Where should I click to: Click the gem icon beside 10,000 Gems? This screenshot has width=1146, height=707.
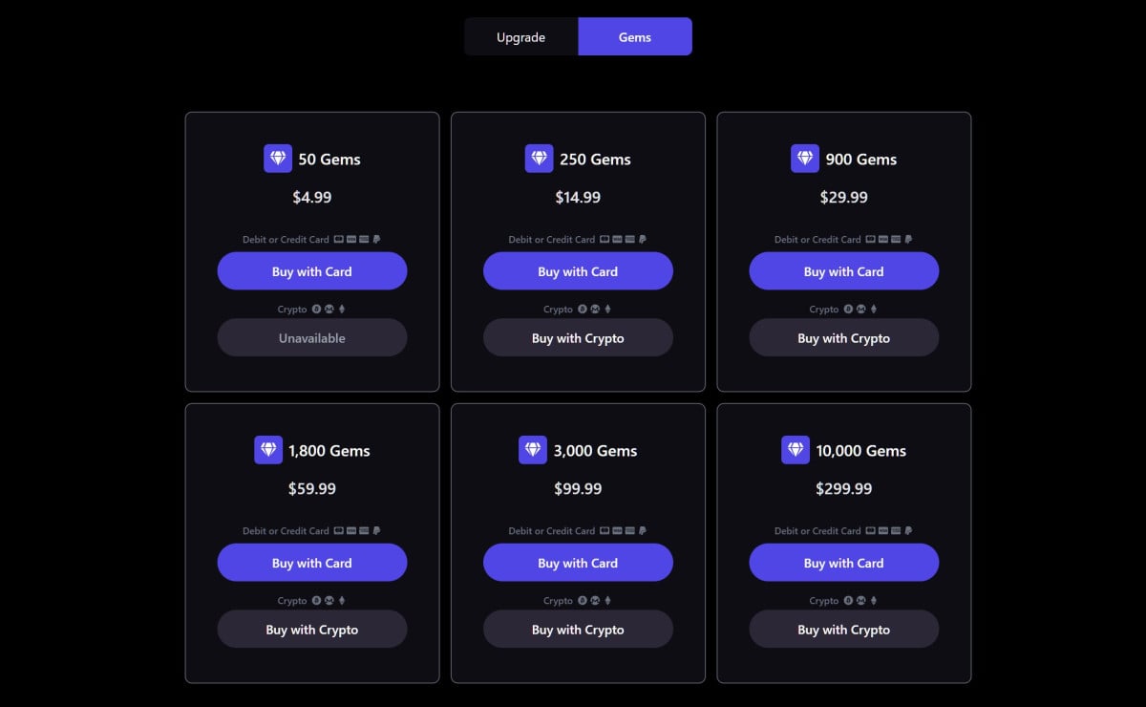[x=796, y=450]
